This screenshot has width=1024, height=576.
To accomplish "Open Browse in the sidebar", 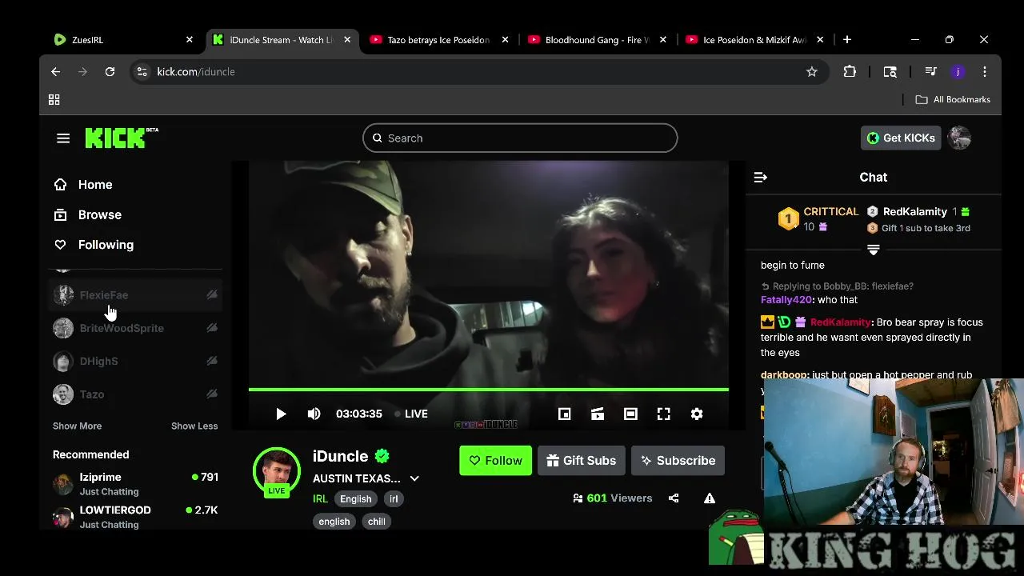I will tap(99, 215).
